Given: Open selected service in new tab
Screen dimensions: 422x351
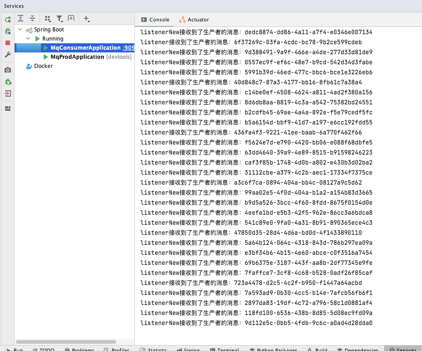Looking at the screenshot, I should (x=71, y=18).
